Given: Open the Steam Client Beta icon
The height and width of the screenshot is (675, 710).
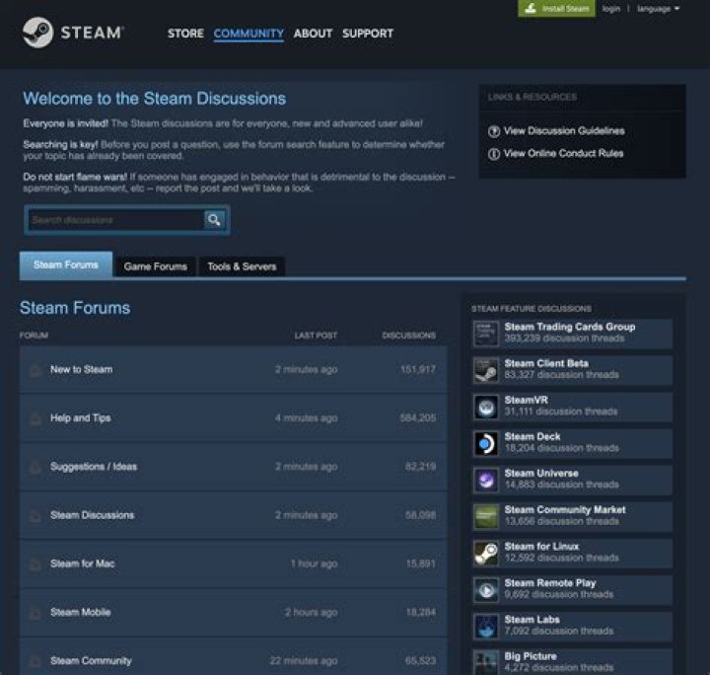Looking at the screenshot, I should coord(486,370).
